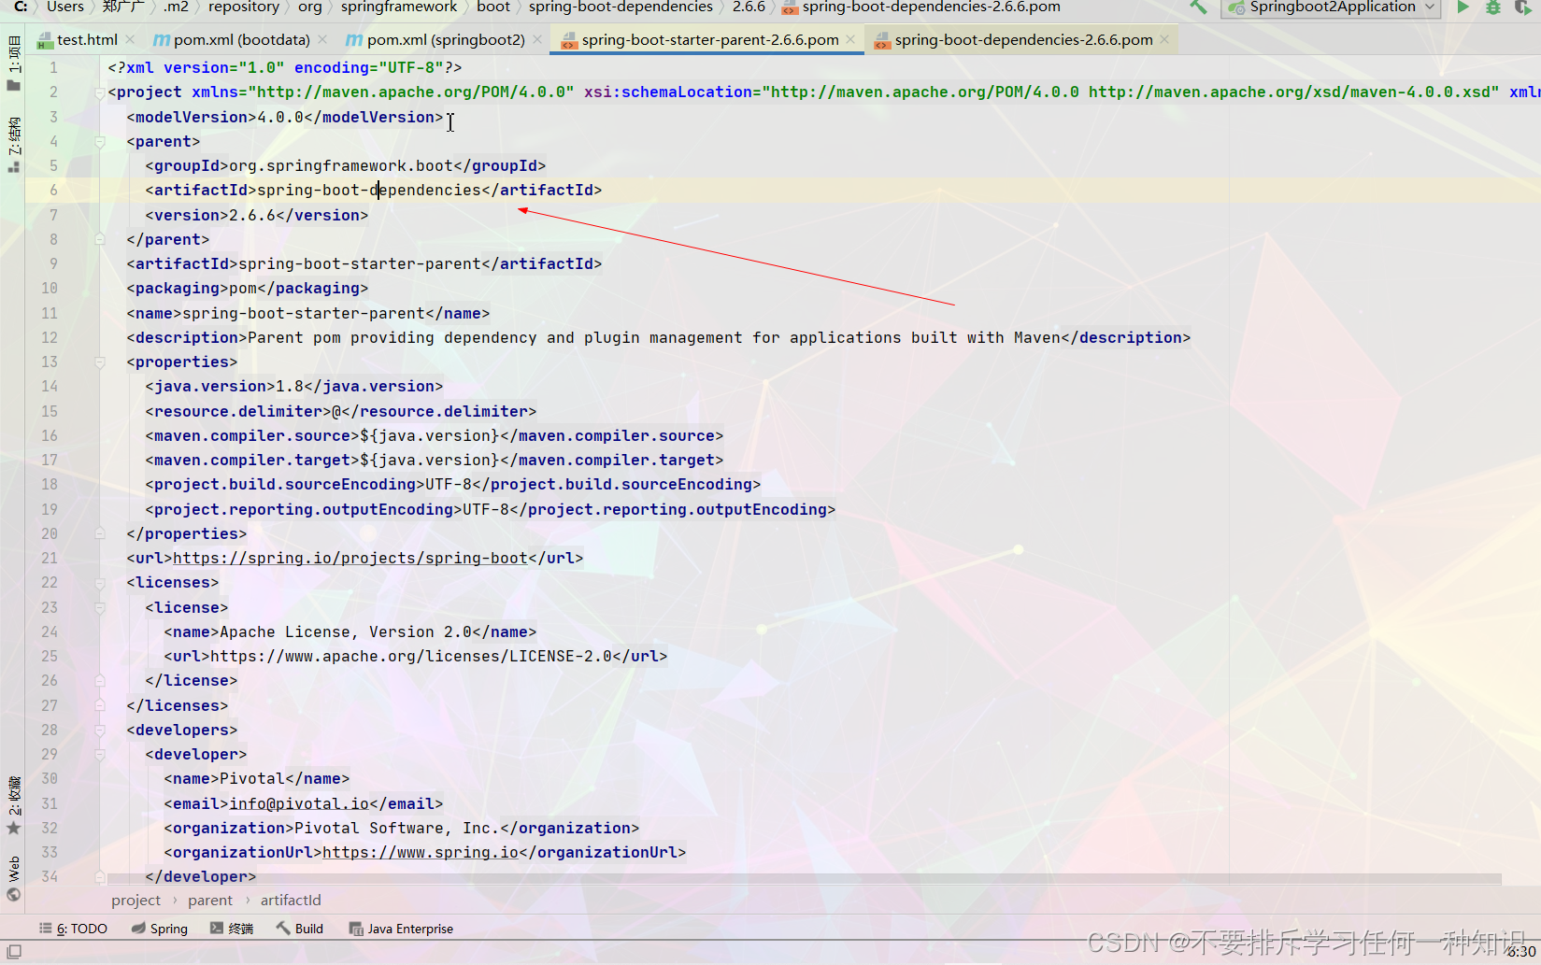Click 'spring-boot-dependencies' in path breadcrumb
Viewport: 1541px width, 965px height.
point(621,7)
